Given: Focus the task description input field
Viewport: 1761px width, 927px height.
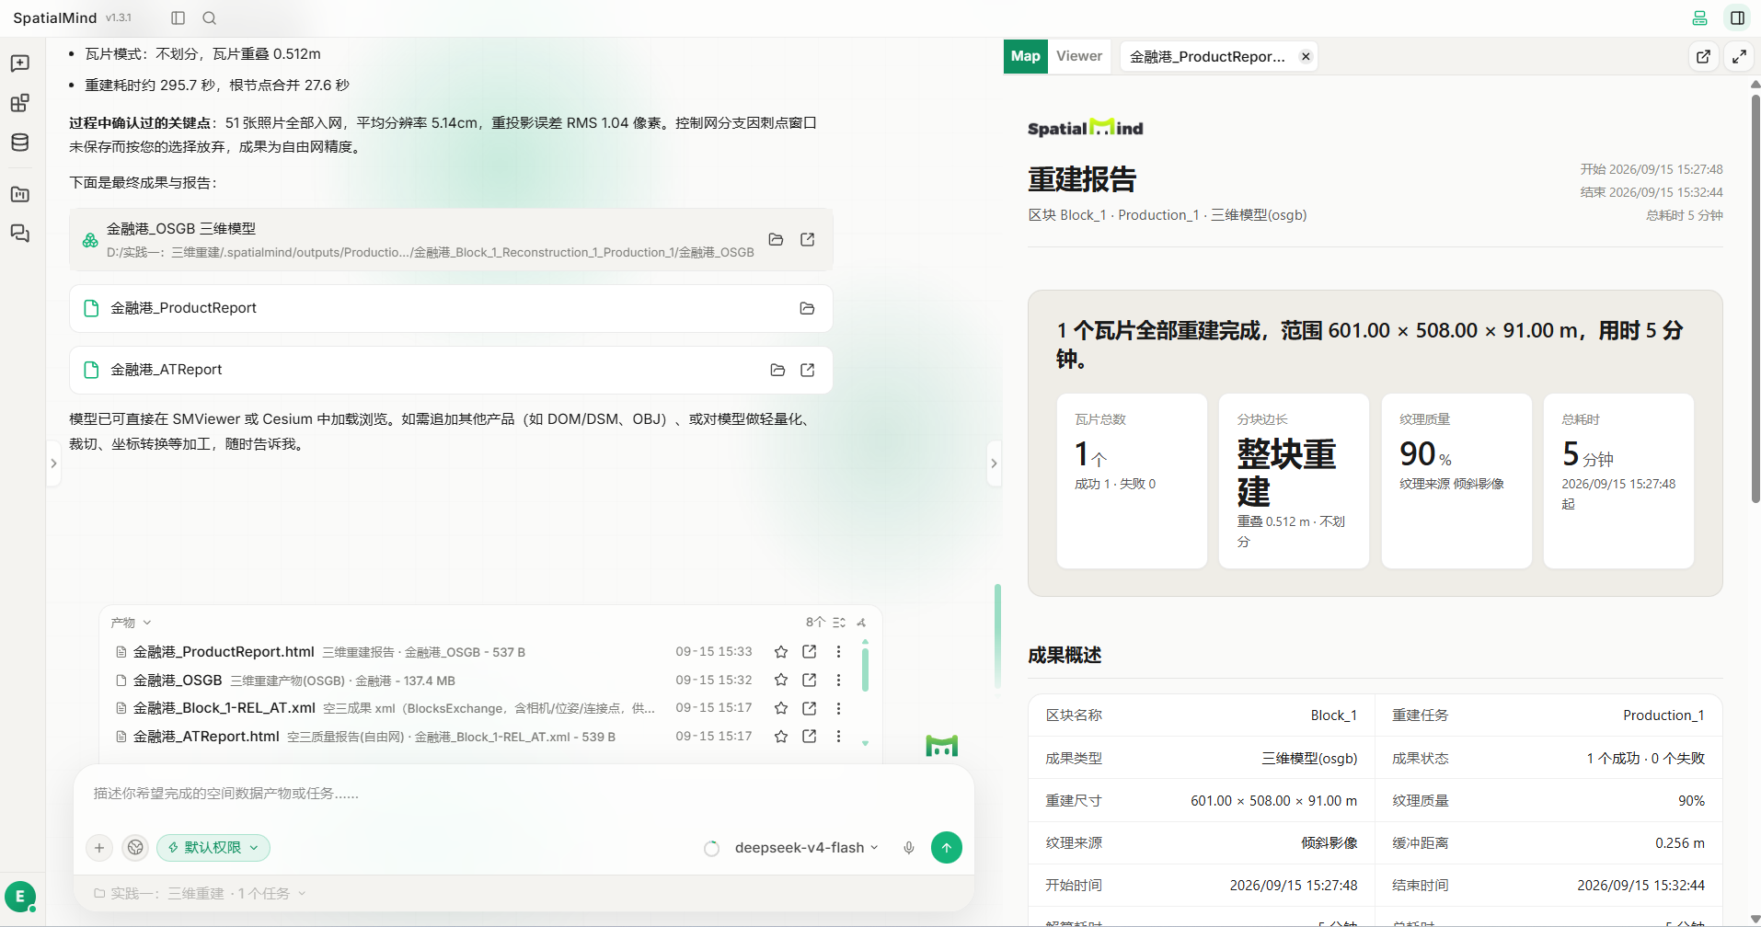Looking at the screenshot, I should [523, 794].
